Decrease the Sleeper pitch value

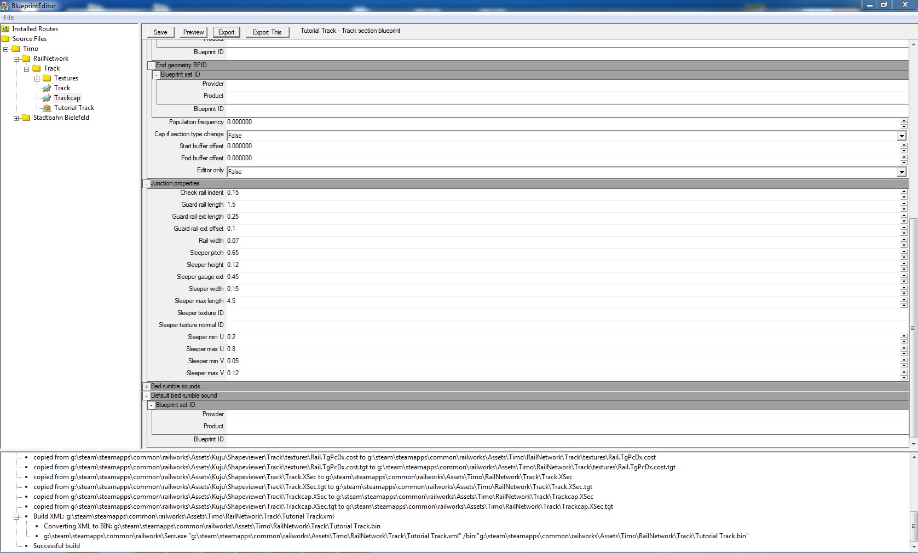904,256
